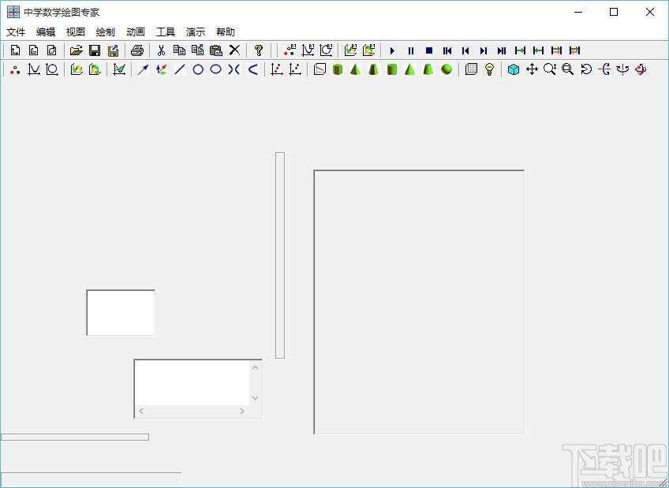Pause the animation playback
This screenshot has width=669, height=488.
point(411,50)
